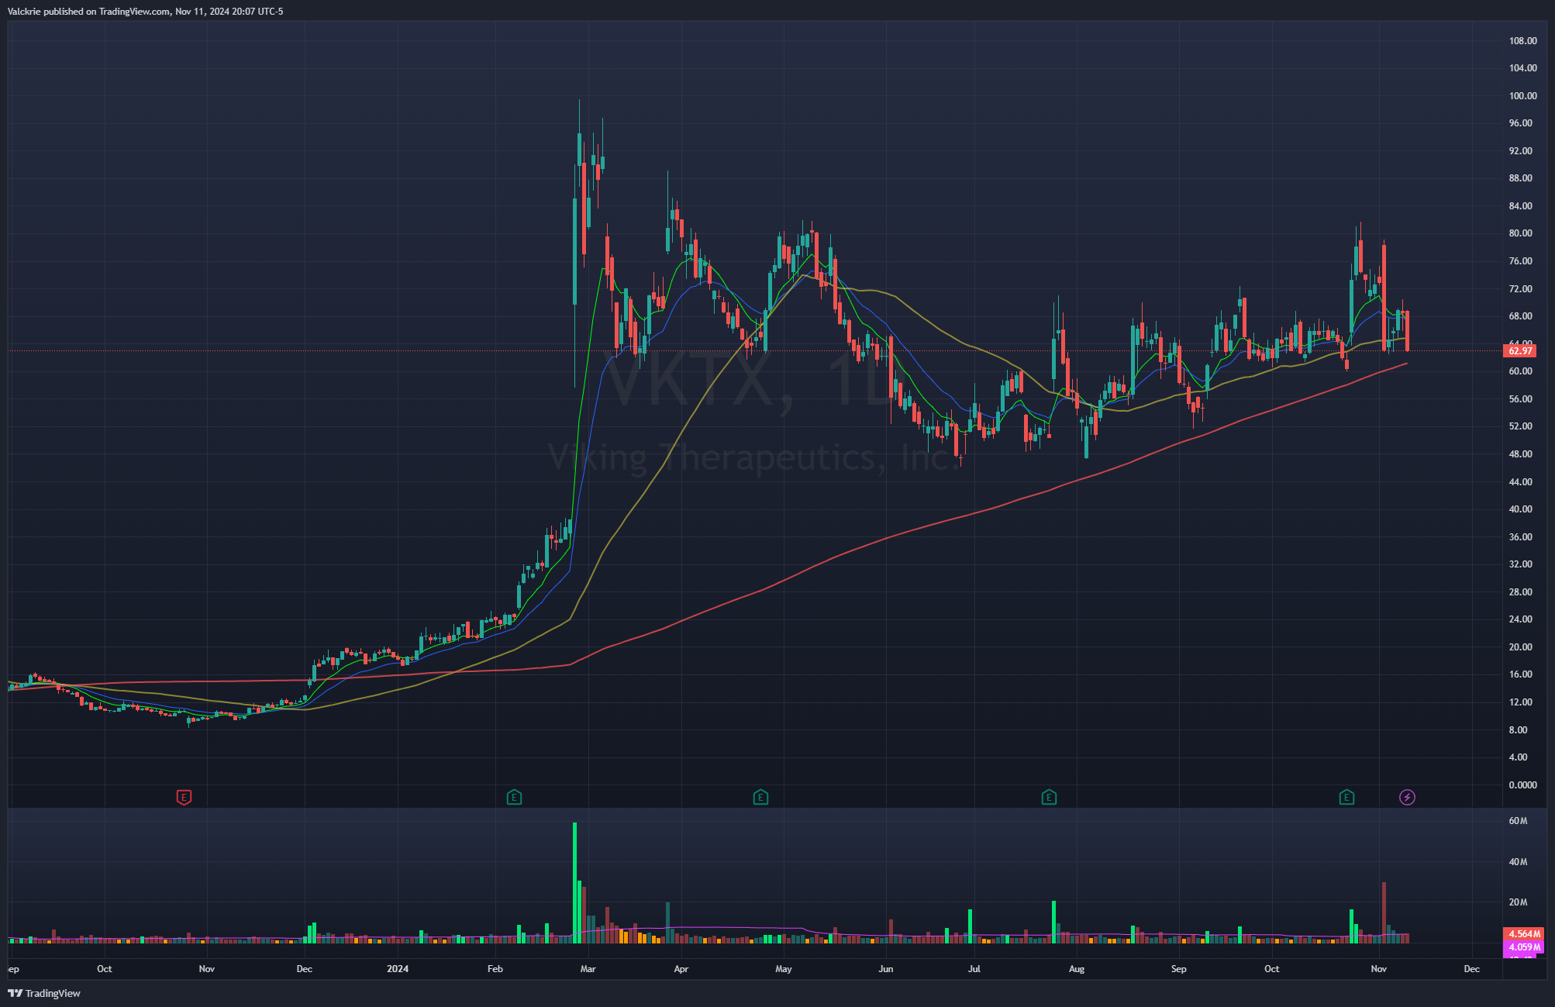Click the 24.00 price axis label

(x=1520, y=619)
